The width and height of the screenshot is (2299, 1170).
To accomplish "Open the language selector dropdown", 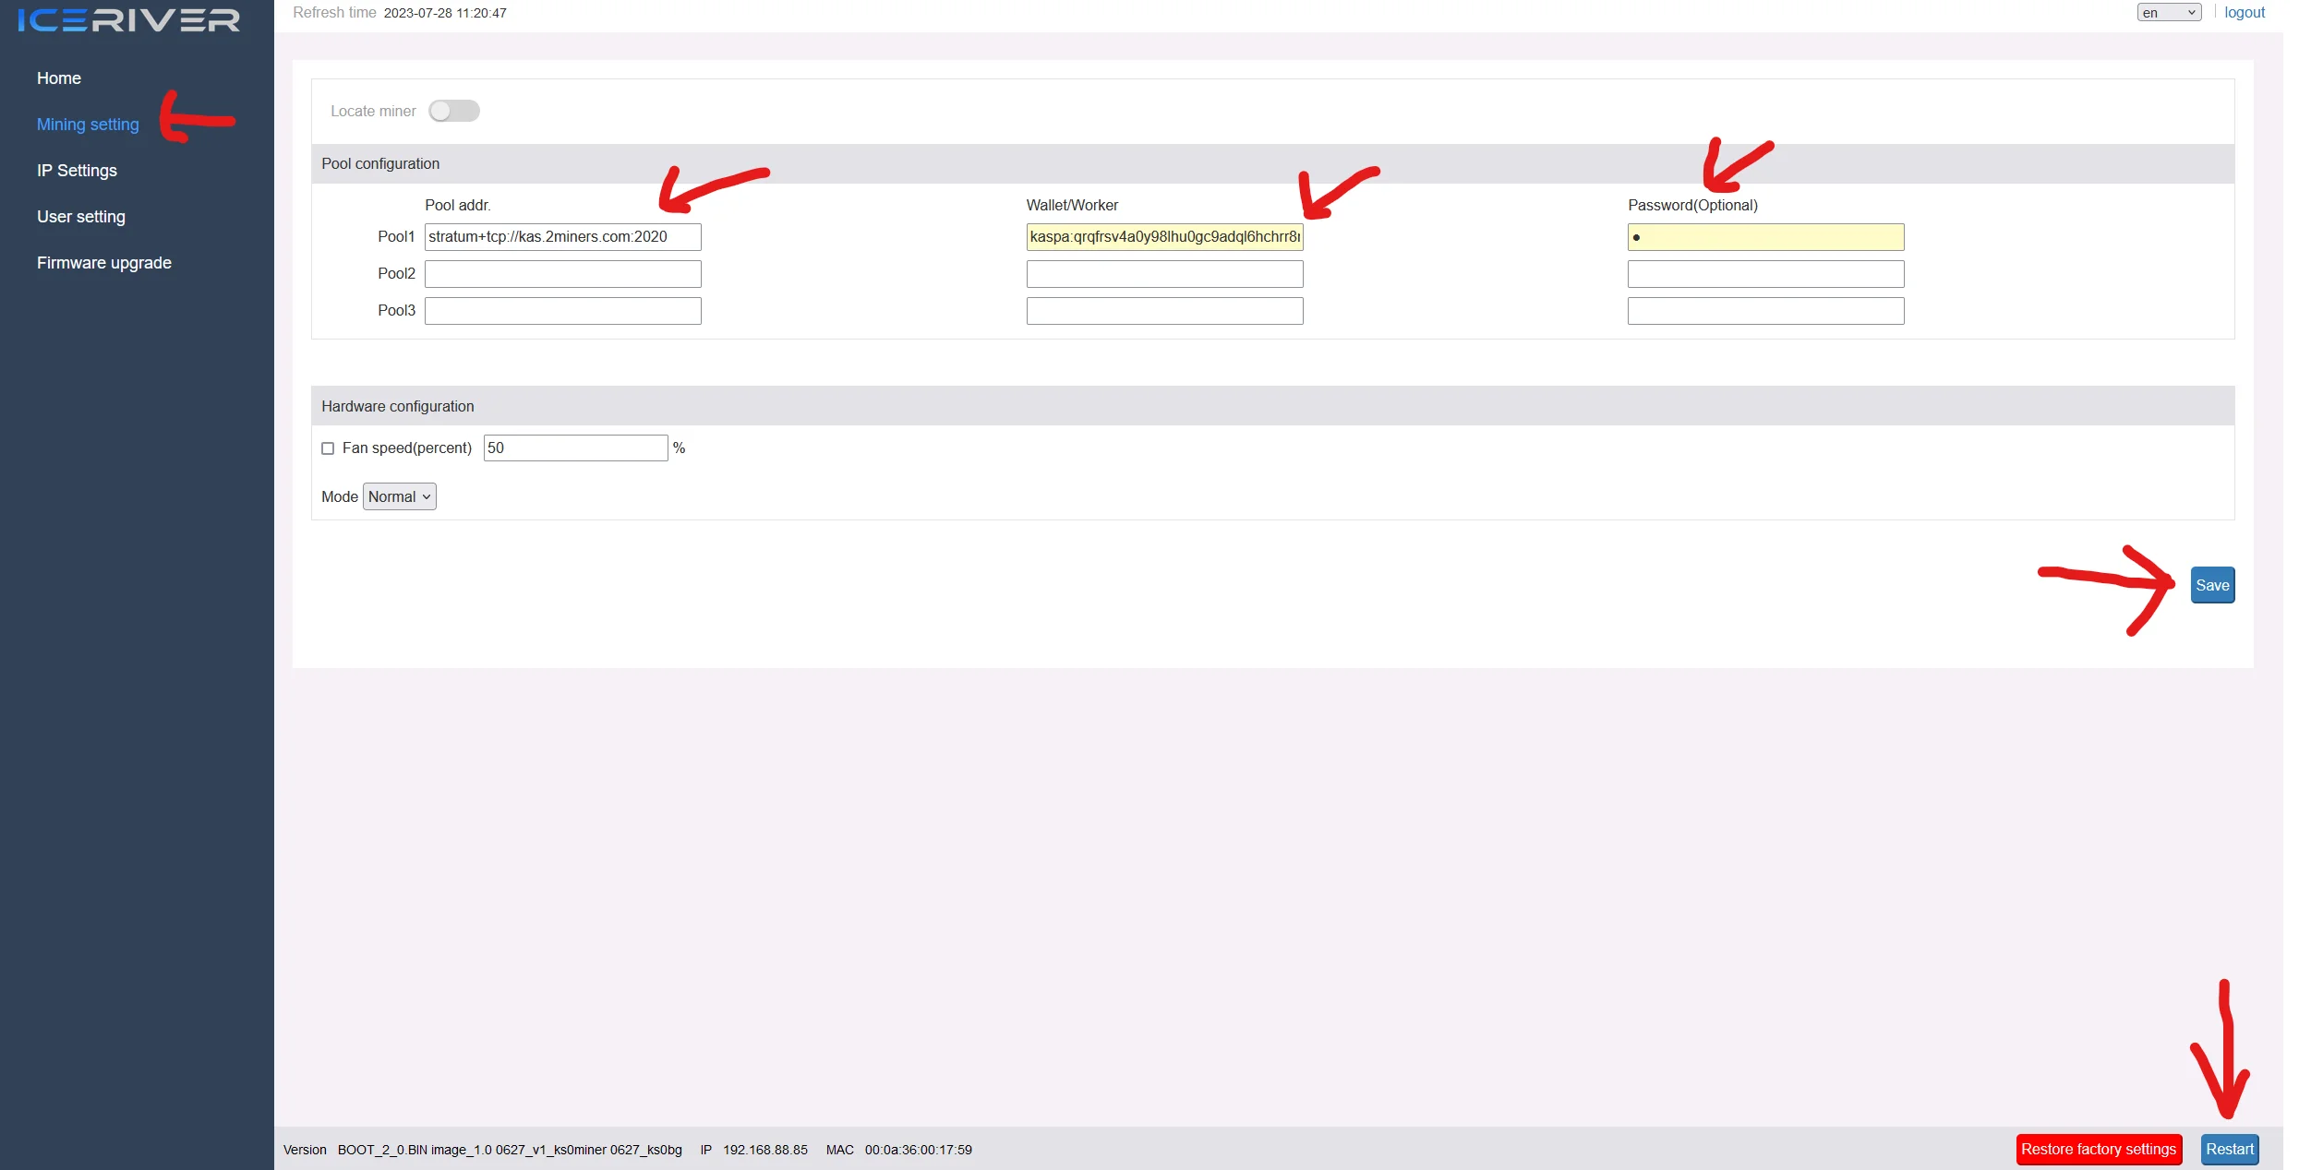I will point(2167,13).
